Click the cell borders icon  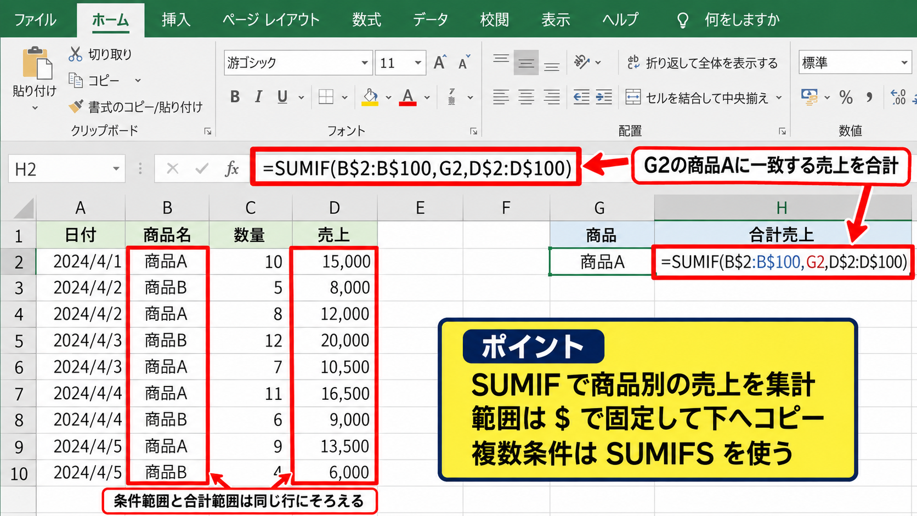[326, 97]
